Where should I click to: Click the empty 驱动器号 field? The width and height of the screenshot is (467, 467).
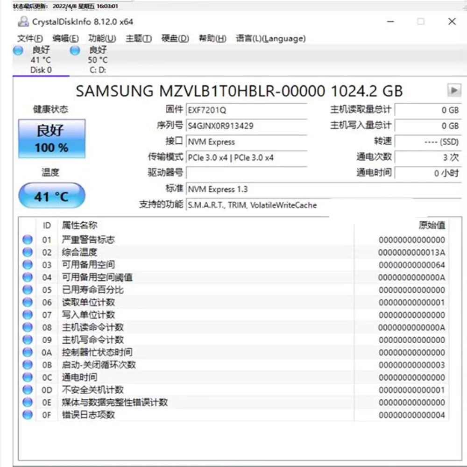pyautogui.click(x=247, y=173)
